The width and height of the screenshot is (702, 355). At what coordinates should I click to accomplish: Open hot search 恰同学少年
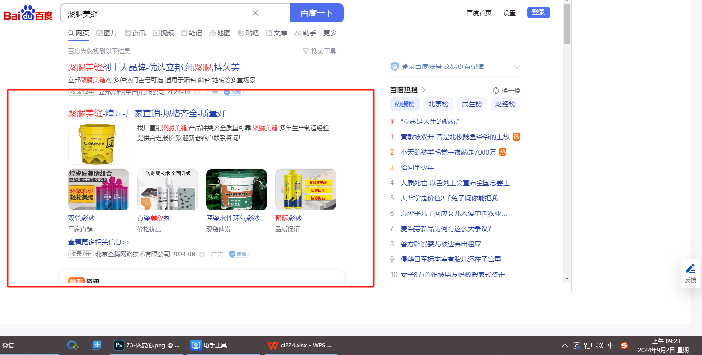point(417,167)
